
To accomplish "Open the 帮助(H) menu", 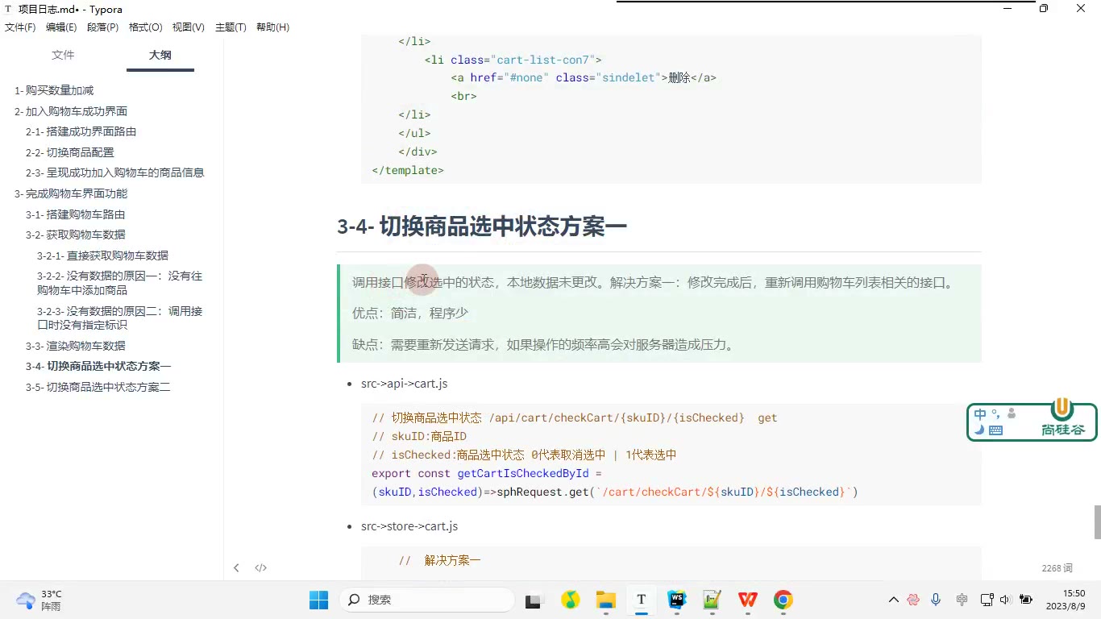I will 272,27.
